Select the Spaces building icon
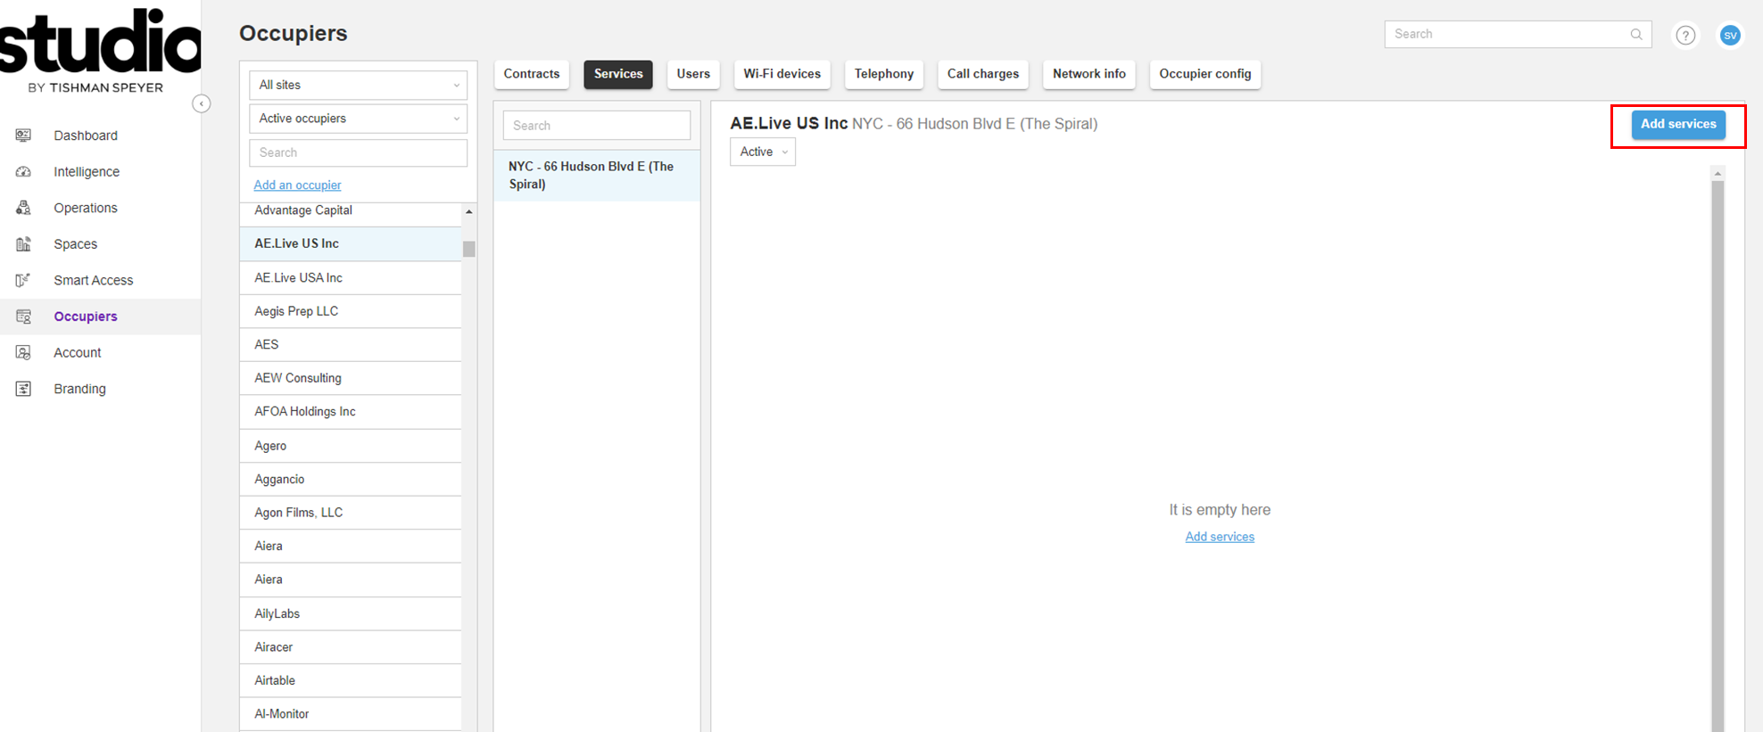The width and height of the screenshot is (1763, 732). (x=24, y=244)
